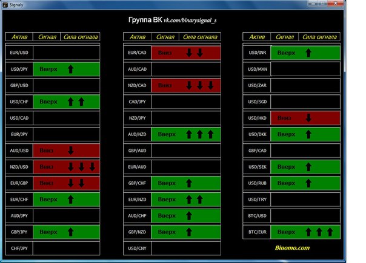Click the up arrow in the USD/JPY row

71,70
